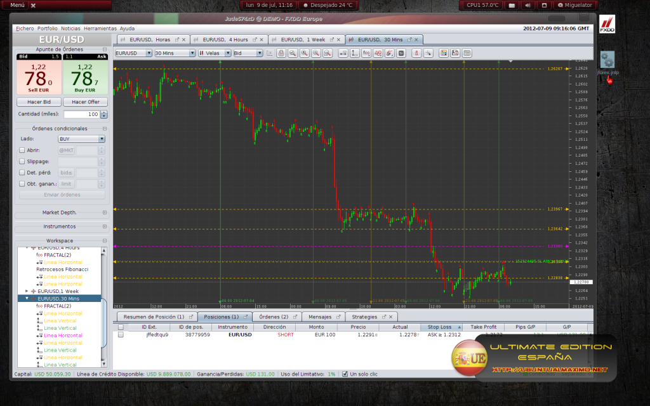Screen dimensions: 650x406
Task: Enable the Abrir checkbox
Action: [x=22, y=150]
